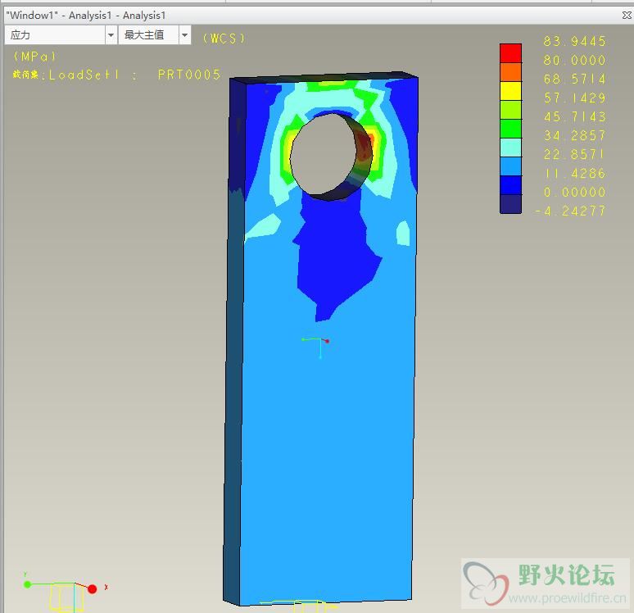
Task: Select the cyan legend color swatch
Action: [x=510, y=148]
